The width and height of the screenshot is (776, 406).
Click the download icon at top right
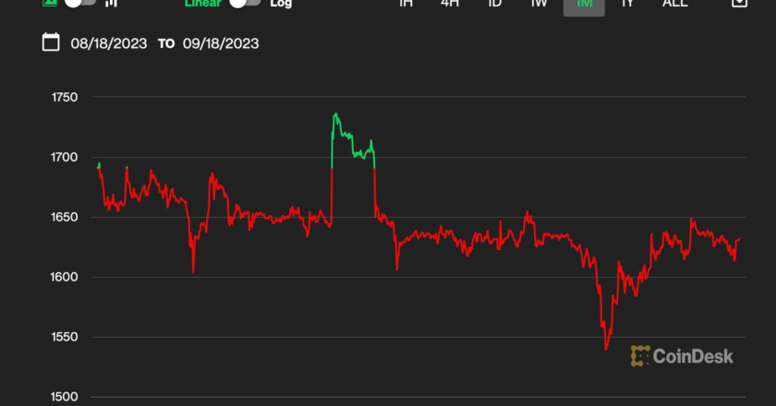click(x=738, y=3)
